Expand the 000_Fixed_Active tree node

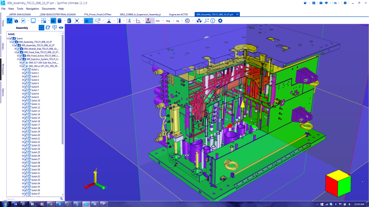point(18,56)
